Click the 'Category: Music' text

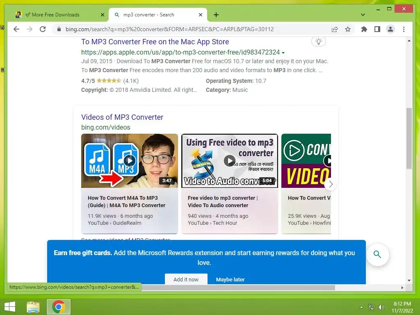pyautogui.click(x=226, y=90)
